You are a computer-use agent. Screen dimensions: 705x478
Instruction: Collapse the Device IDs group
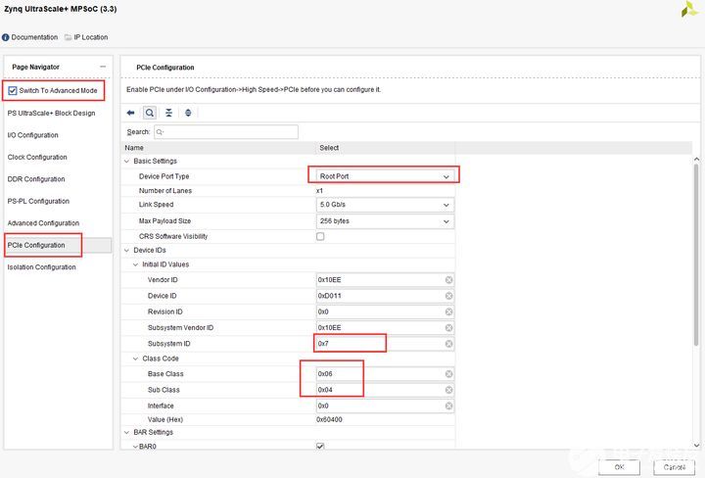(126, 250)
